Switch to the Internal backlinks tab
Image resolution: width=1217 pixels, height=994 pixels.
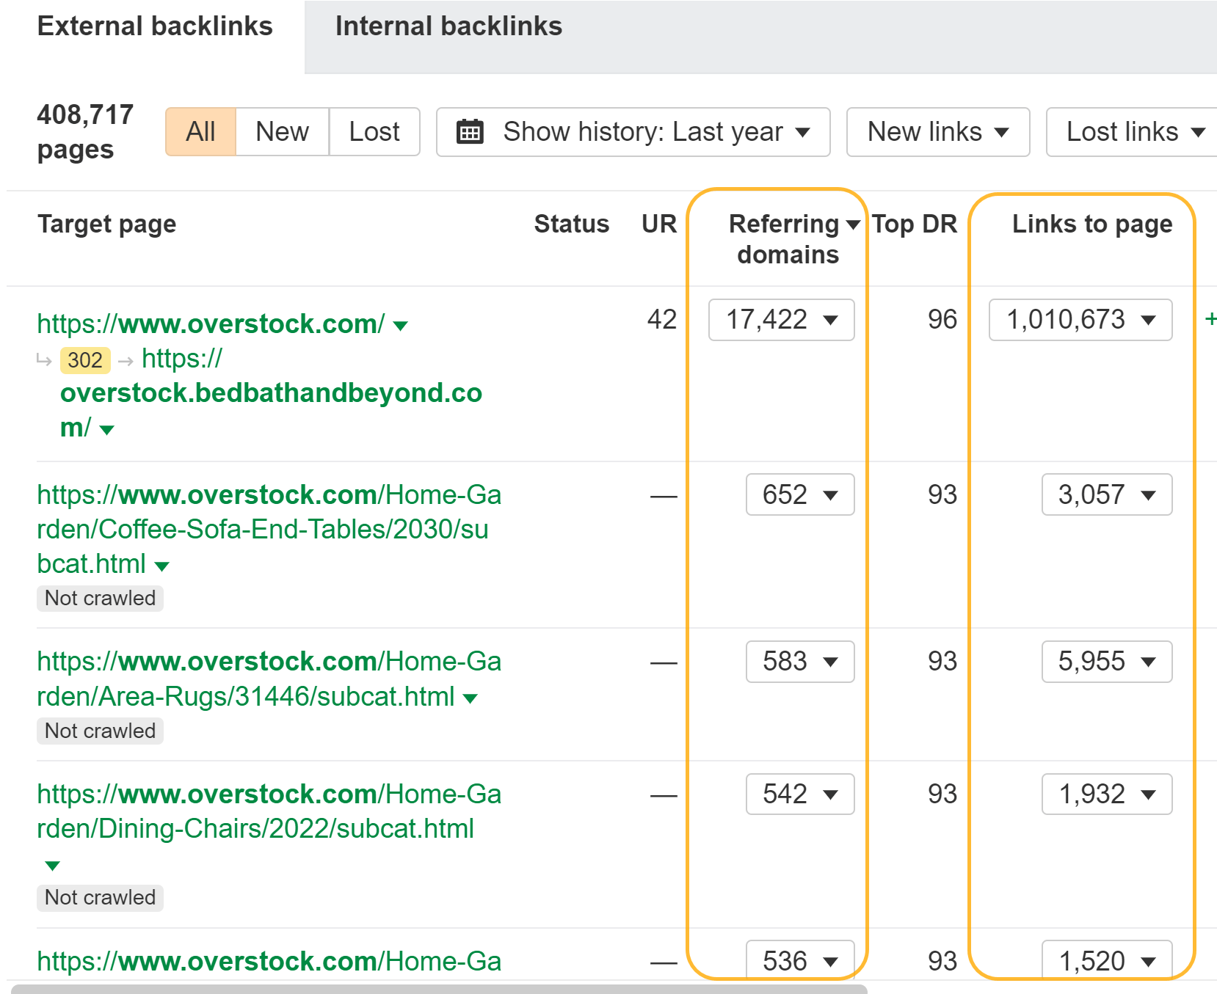pyautogui.click(x=448, y=26)
